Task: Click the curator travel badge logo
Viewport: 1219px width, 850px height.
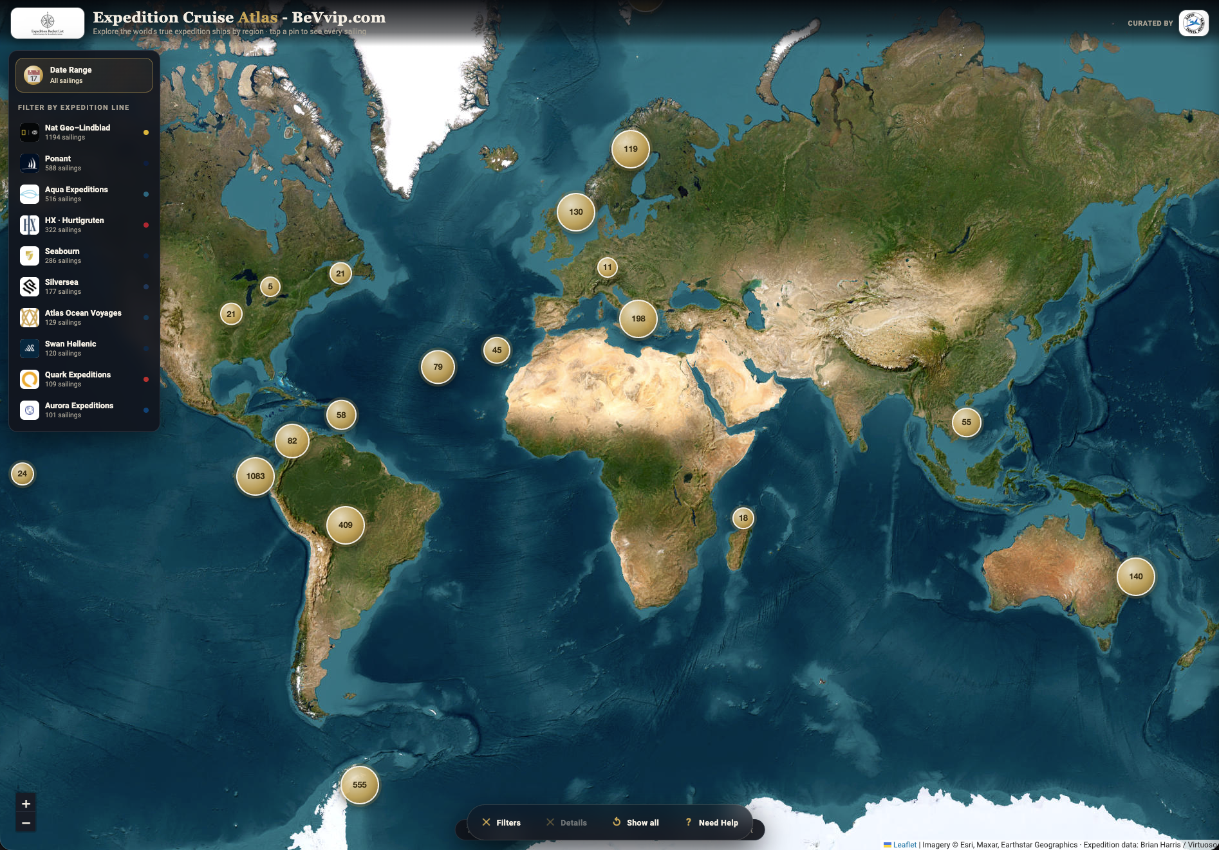Action: (x=1194, y=23)
